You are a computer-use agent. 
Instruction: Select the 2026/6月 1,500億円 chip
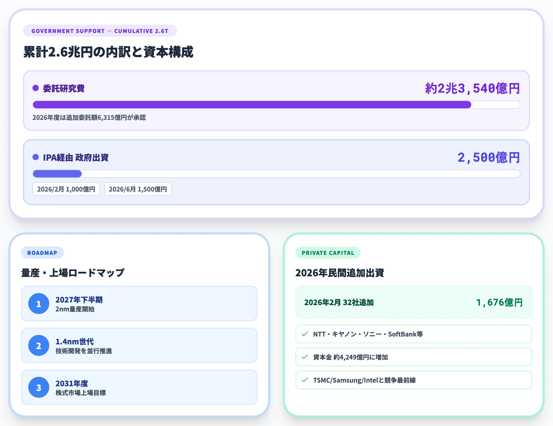138,189
